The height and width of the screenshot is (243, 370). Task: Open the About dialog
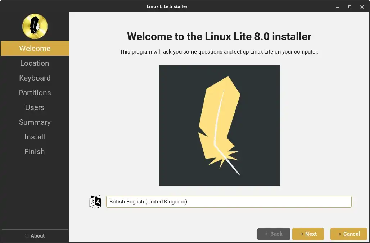[x=35, y=236]
